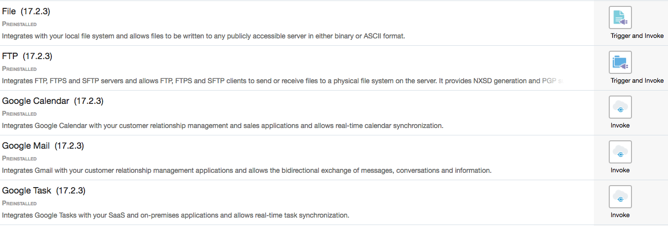Click the Invoke label for Google Mail
The image size is (668, 226).
pos(620,170)
